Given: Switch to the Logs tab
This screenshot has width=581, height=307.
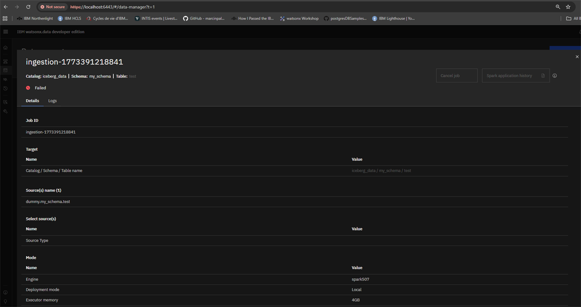Looking at the screenshot, I should pos(52,101).
